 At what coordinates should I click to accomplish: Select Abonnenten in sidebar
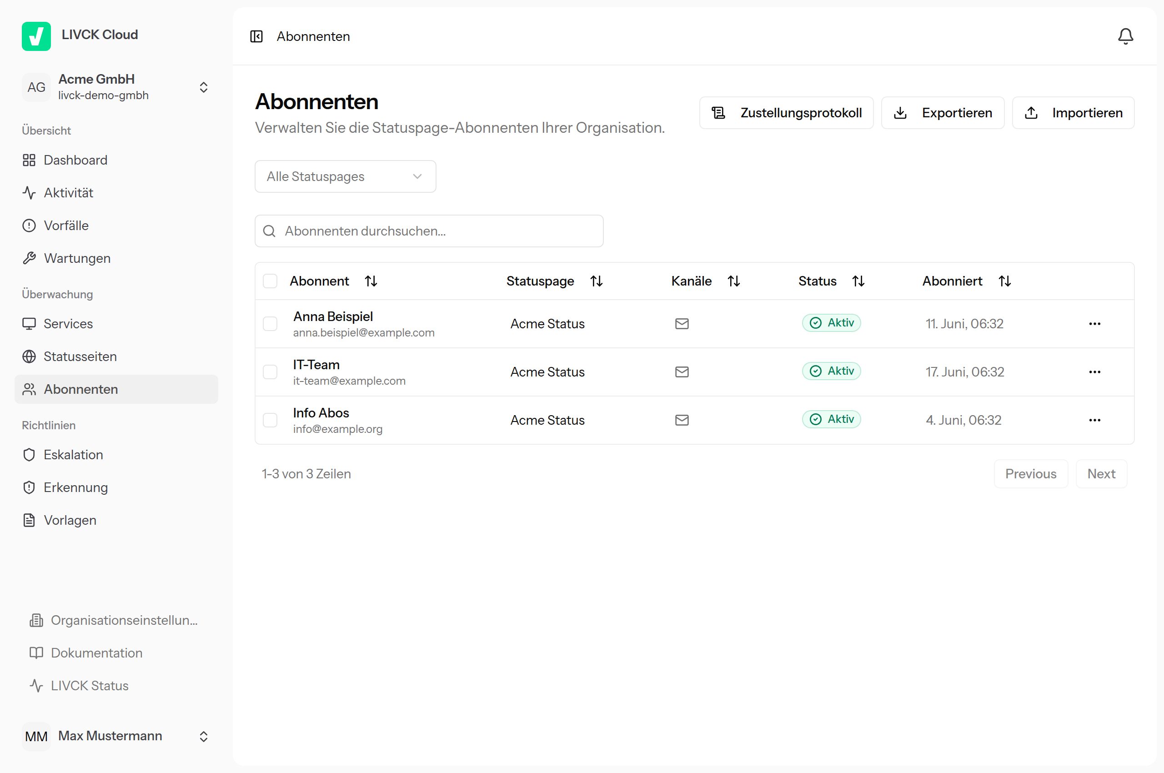click(116, 390)
